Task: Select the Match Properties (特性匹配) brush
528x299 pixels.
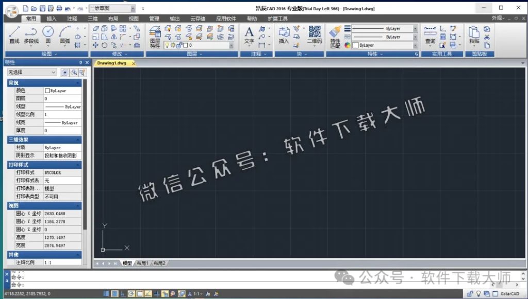Action: (334, 32)
